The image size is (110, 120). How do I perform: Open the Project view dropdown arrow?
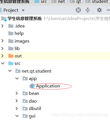(x=23, y=10)
